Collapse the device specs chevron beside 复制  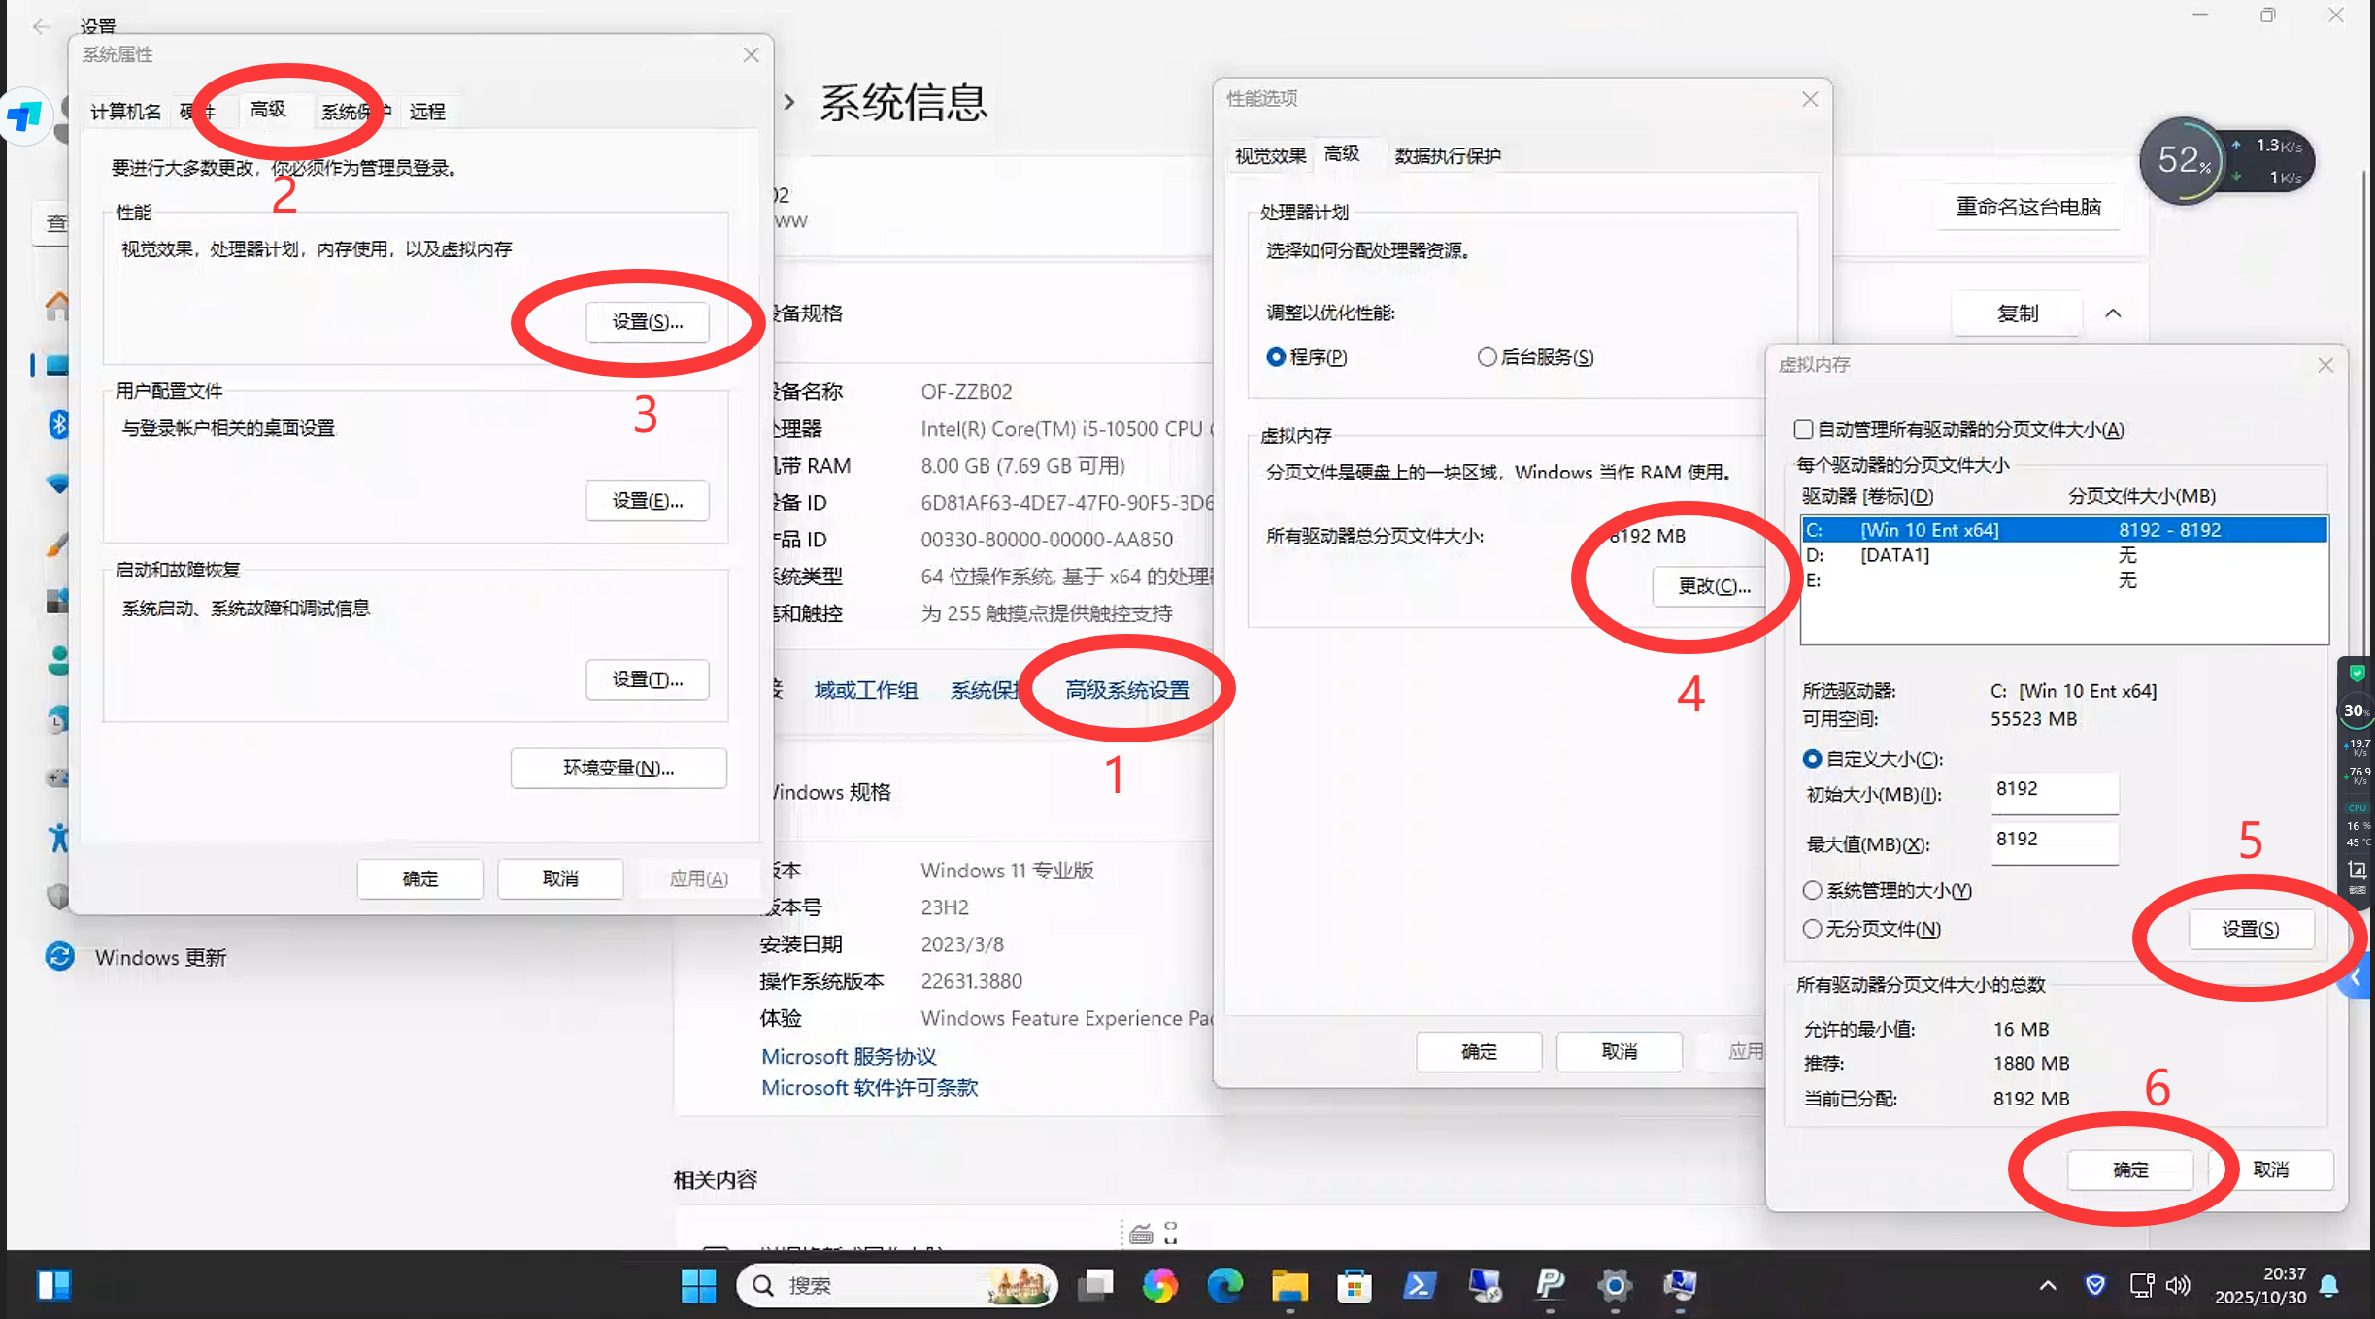point(2113,313)
